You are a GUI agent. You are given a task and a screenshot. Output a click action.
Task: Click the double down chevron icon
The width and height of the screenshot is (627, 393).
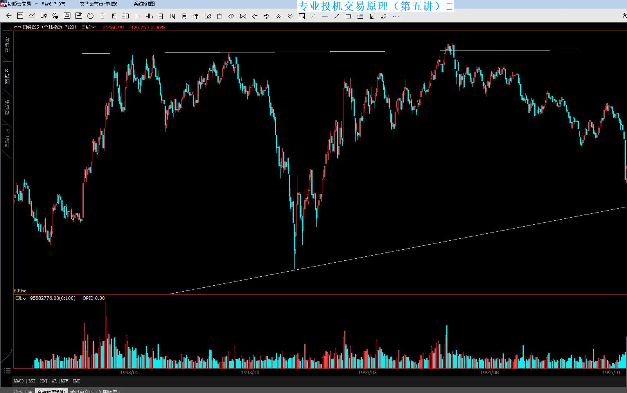[x=290, y=16]
